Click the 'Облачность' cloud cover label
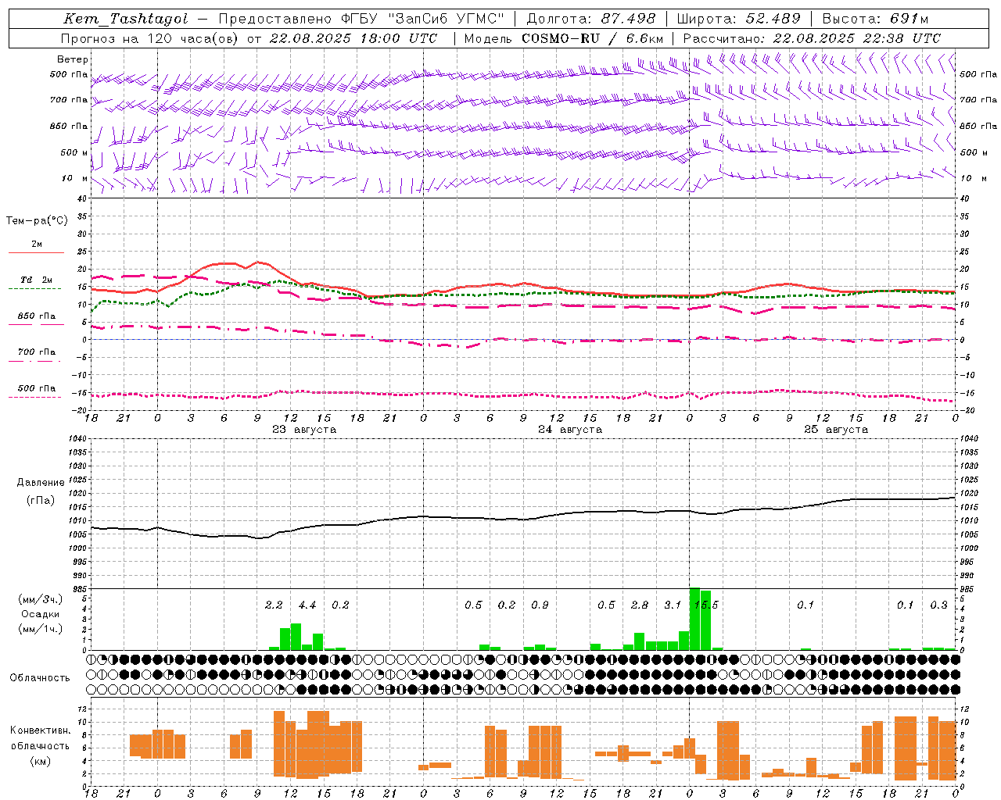The height and width of the screenshot is (800, 1001). pyautogui.click(x=40, y=677)
